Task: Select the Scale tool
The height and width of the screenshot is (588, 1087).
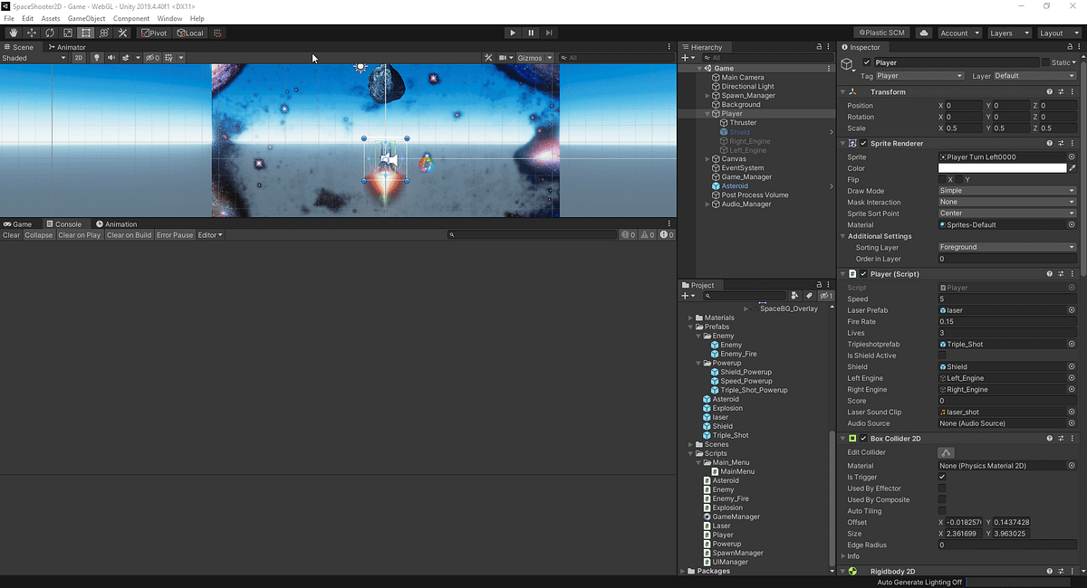Action: tap(66, 33)
